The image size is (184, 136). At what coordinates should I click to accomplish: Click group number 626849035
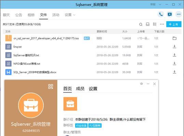point(31,131)
